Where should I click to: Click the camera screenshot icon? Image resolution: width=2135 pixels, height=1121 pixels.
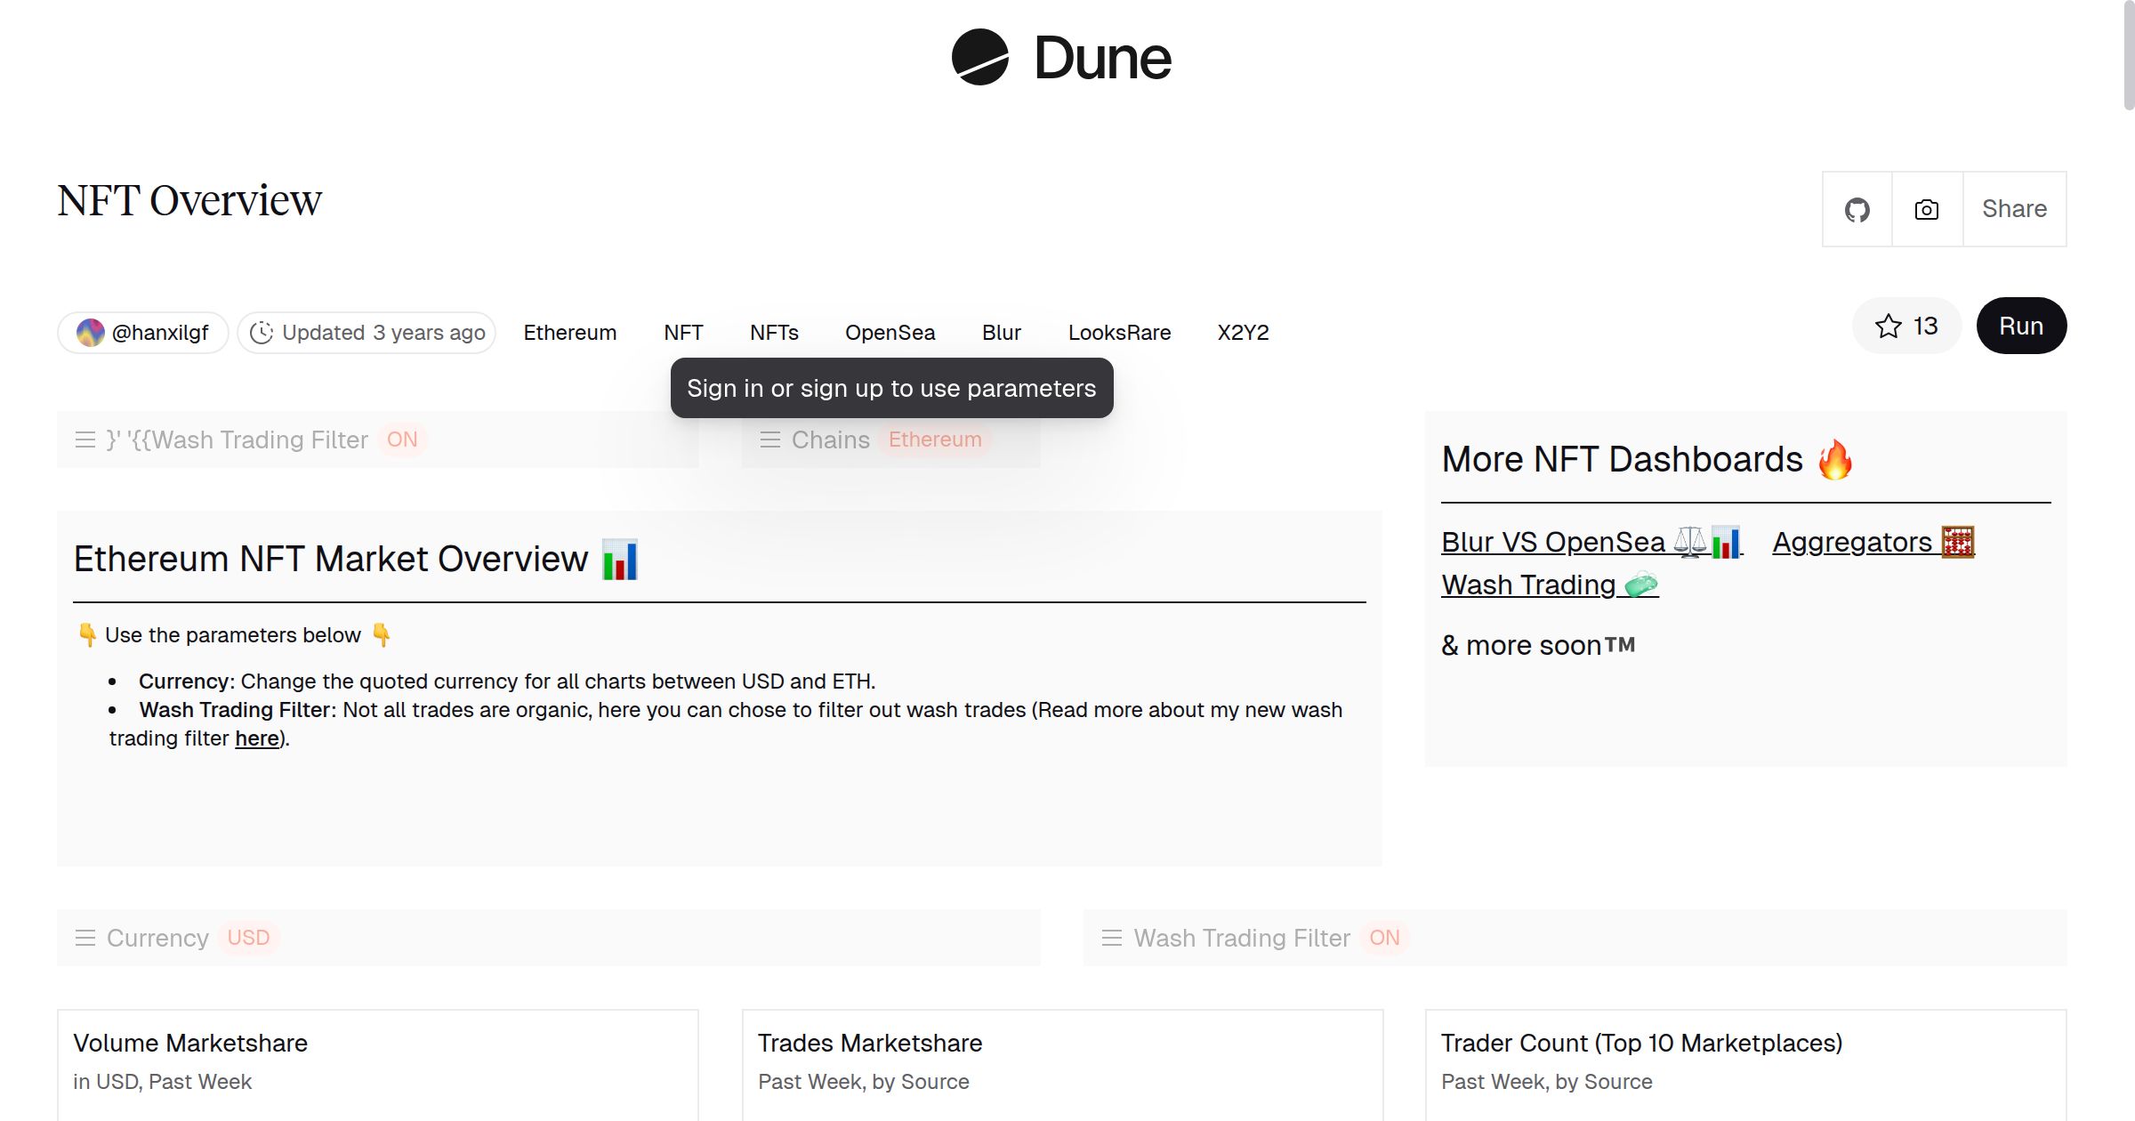pyautogui.click(x=1927, y=210)
